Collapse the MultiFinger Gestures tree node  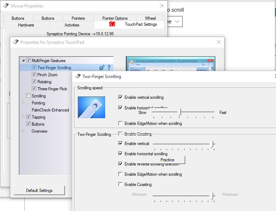tap(23, 61)
